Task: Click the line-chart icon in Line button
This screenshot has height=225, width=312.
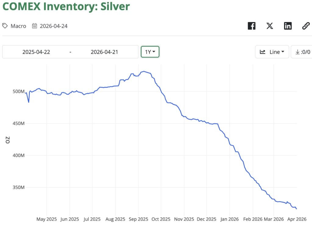Action: (262, 52)
